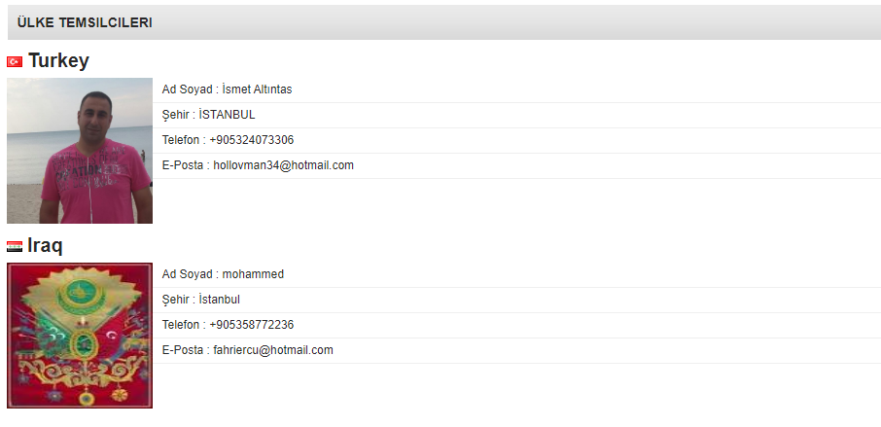This screenshot has width=881, height=427.
Task: Click the 'Ad Soyad' label under Turkey
Action: 188,89
